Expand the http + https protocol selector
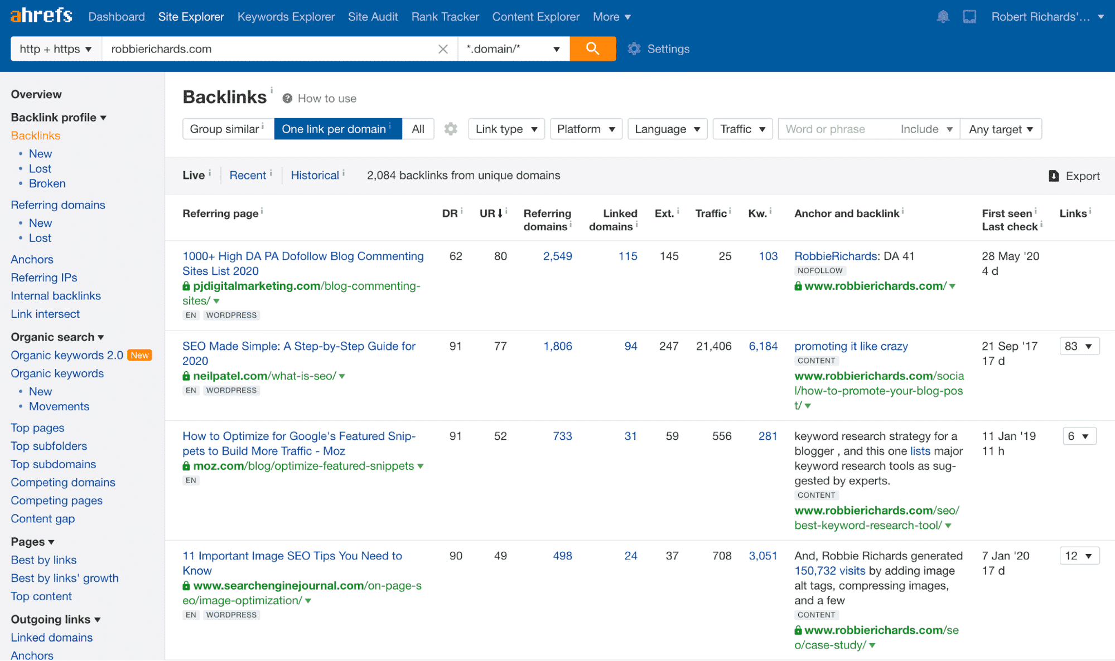 coord(55,48)
